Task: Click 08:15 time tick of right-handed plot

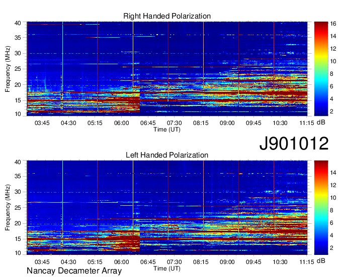Action: (x=201, y=123)
